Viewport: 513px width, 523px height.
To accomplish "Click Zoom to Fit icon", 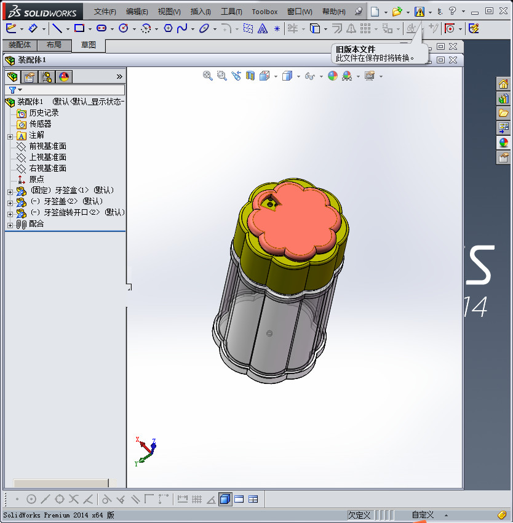I will pyautogui.click(x=207, y=76).
